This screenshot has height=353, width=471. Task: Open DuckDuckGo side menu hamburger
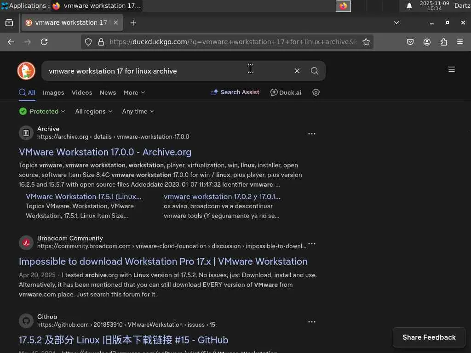[452, 70]
